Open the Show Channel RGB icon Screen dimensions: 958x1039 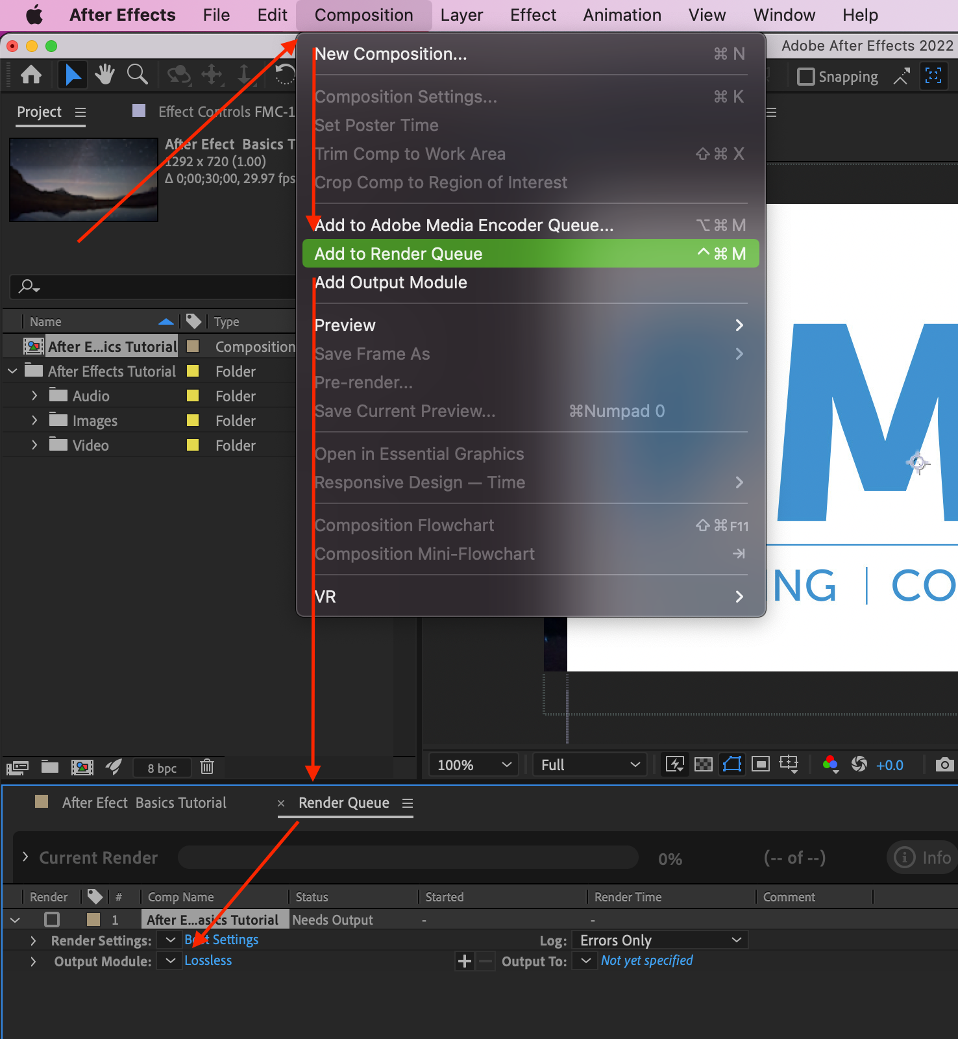830,764
